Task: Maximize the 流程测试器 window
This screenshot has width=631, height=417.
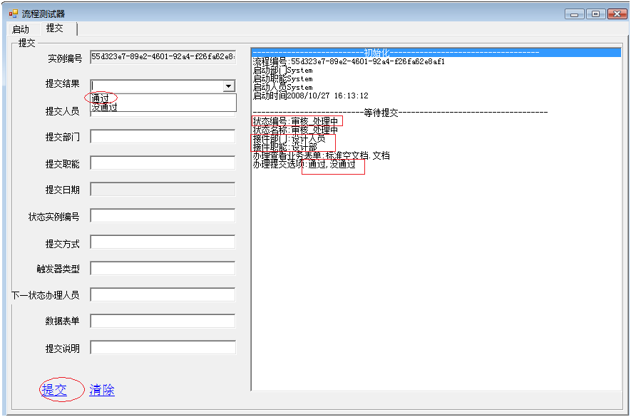Action: click(x=596, y=14)
